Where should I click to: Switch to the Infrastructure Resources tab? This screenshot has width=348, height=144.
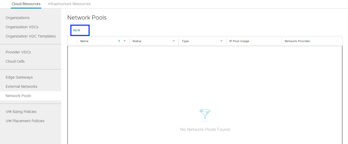click(69, 4)
